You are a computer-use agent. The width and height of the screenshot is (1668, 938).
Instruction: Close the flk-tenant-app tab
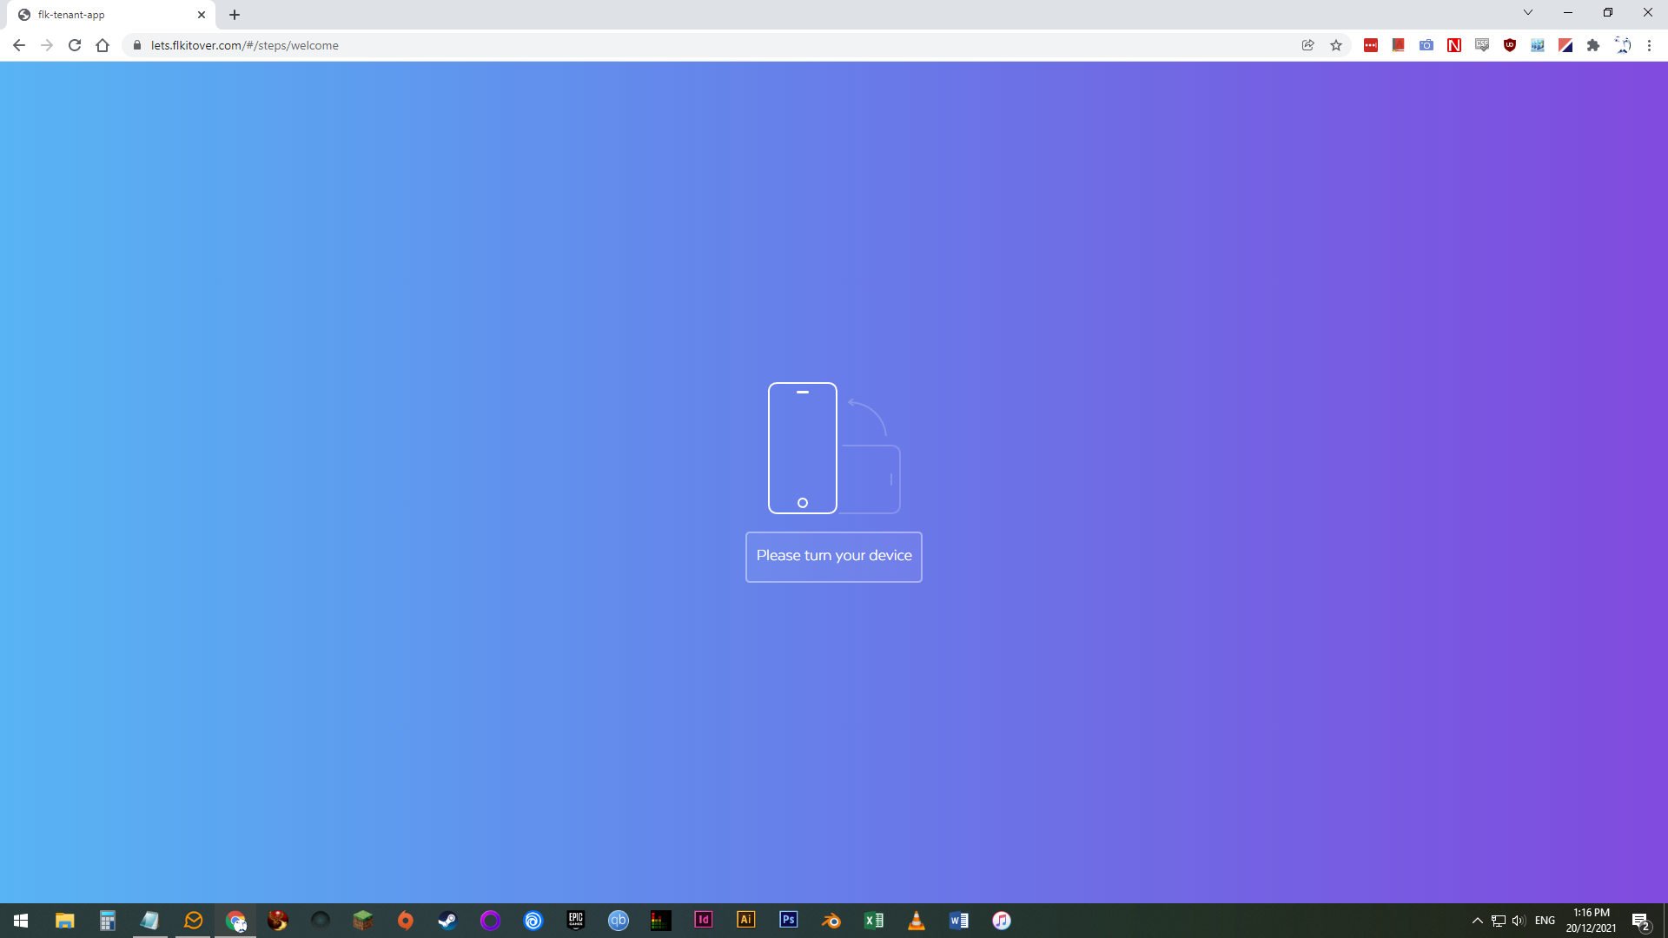(202, 15)
